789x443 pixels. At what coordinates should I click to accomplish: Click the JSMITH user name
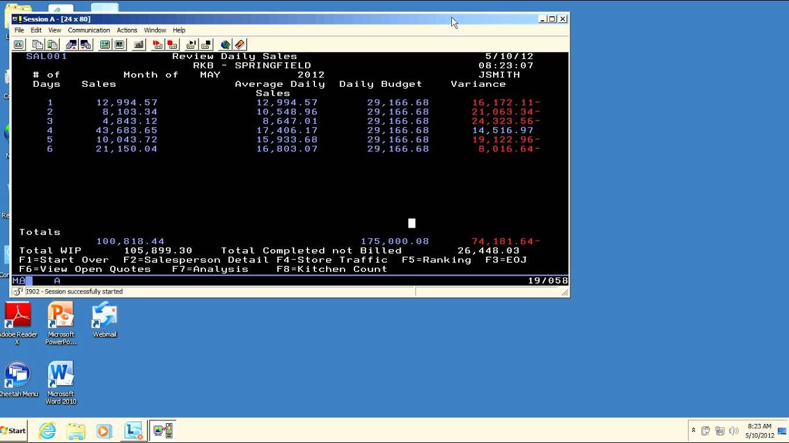tap(499, 75)
